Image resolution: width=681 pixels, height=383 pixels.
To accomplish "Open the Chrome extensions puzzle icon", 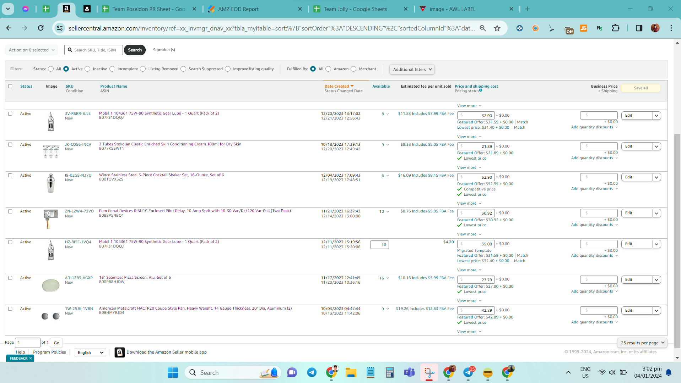I will (x=616, y=28).
